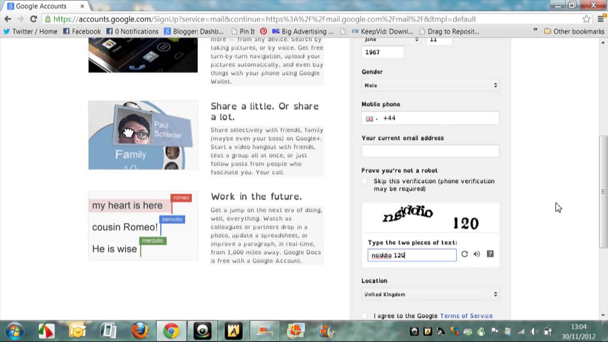Click the captcha text input field
Screen dimensions: 608x342
pos(412,255)
